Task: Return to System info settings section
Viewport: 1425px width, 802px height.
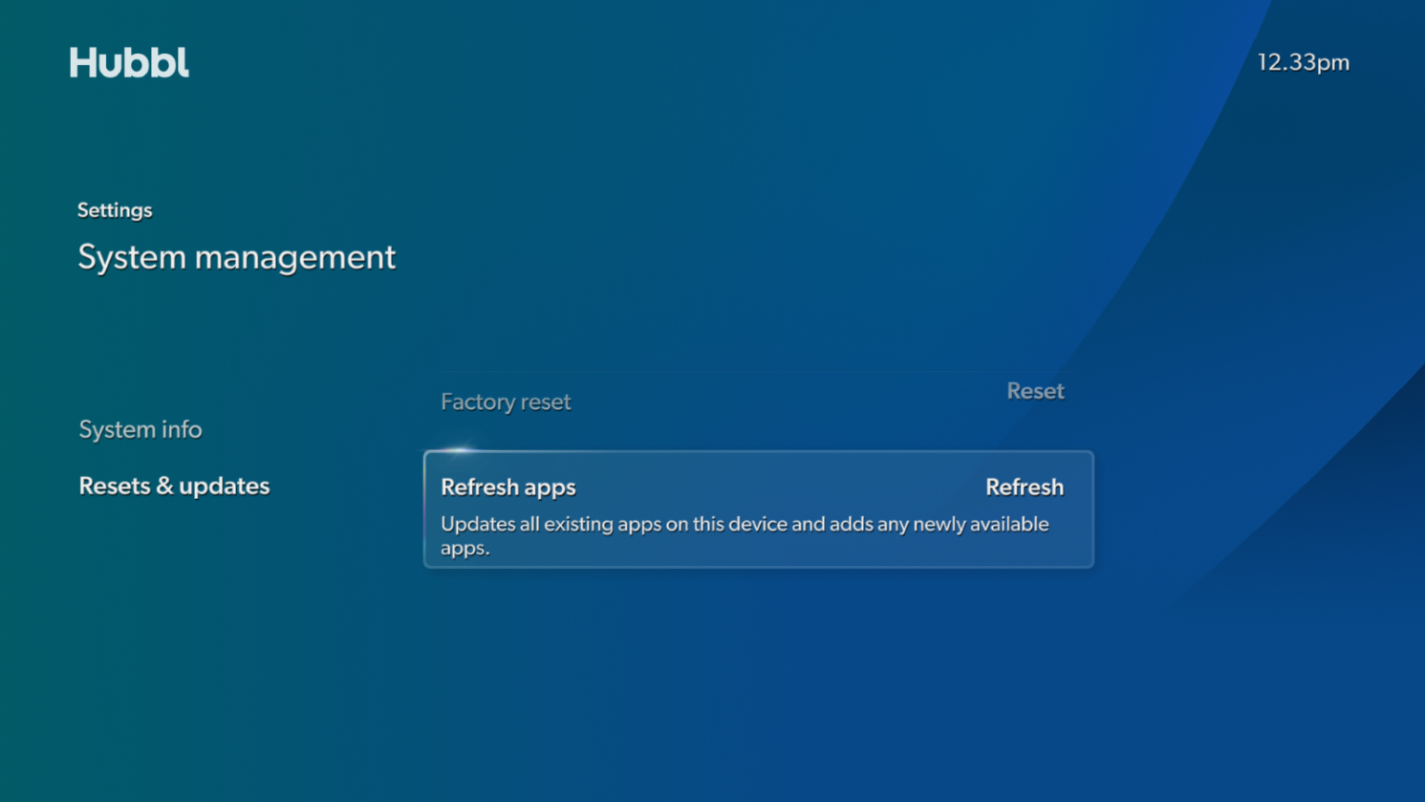Action: click(x=140, y=429)
